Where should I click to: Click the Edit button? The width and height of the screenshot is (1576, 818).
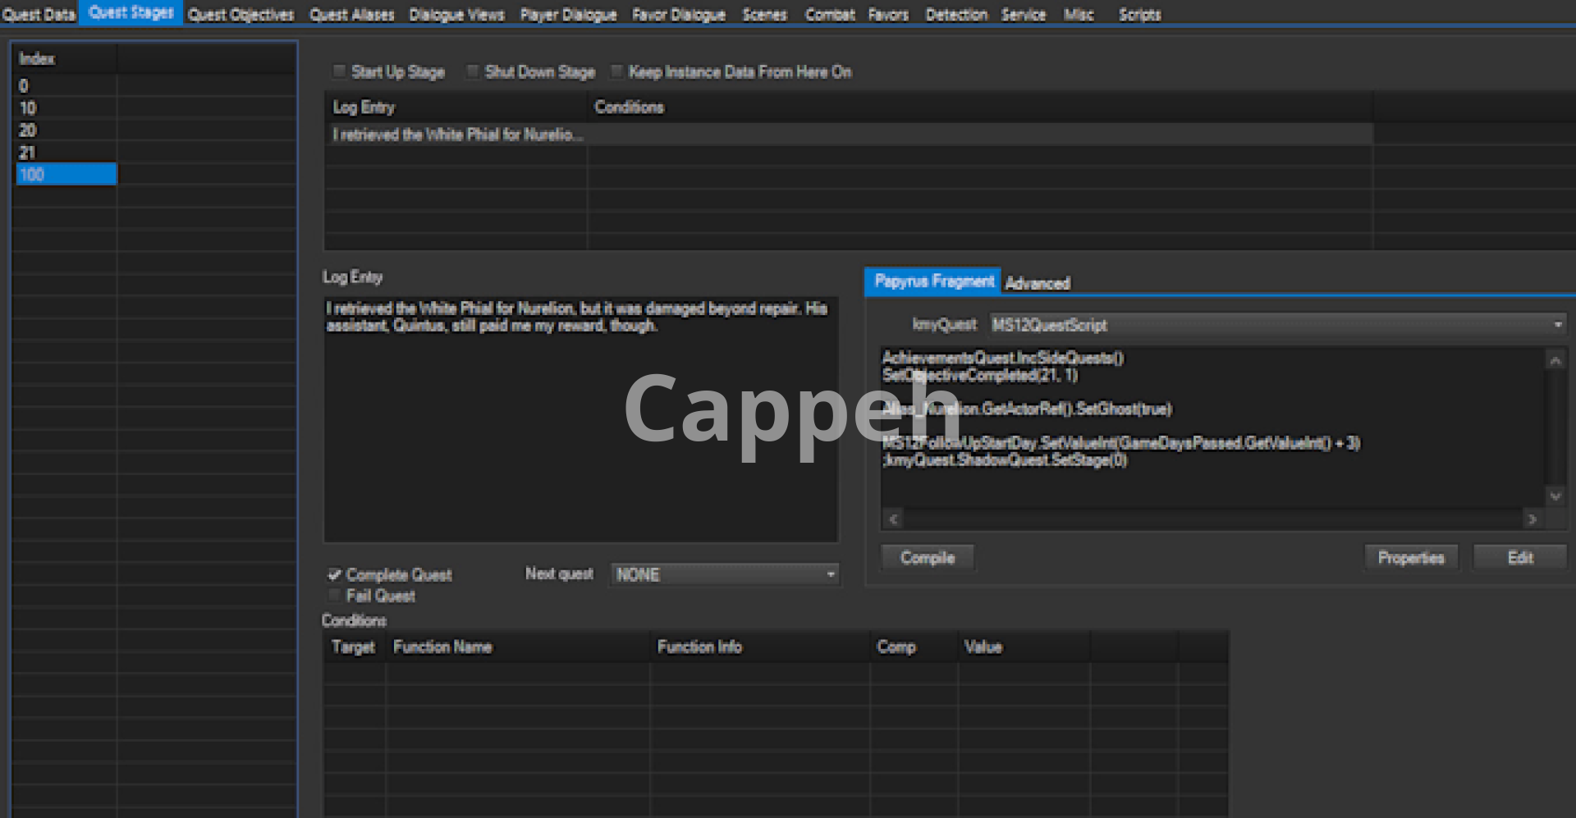1519,558
